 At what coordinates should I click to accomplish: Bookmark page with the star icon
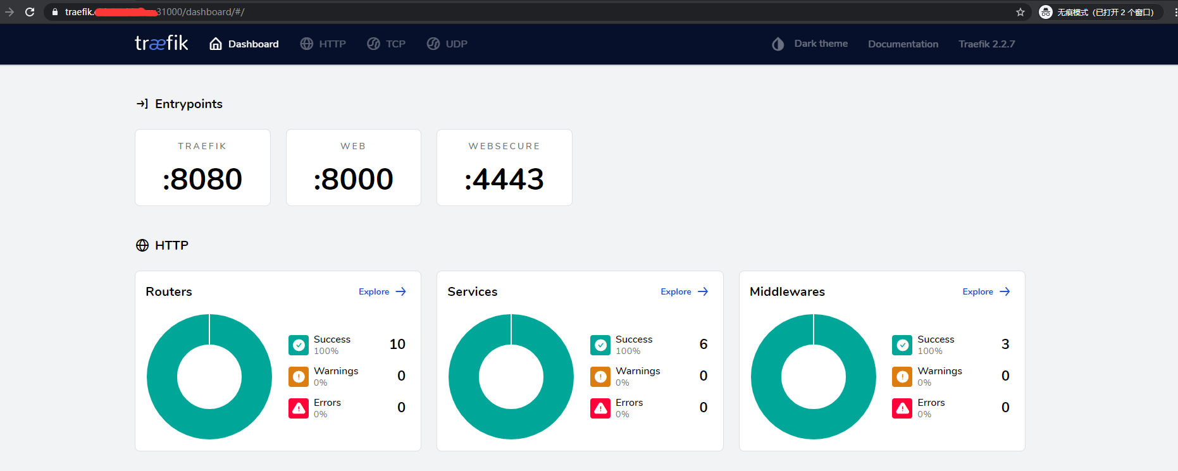pos(1020,12)
